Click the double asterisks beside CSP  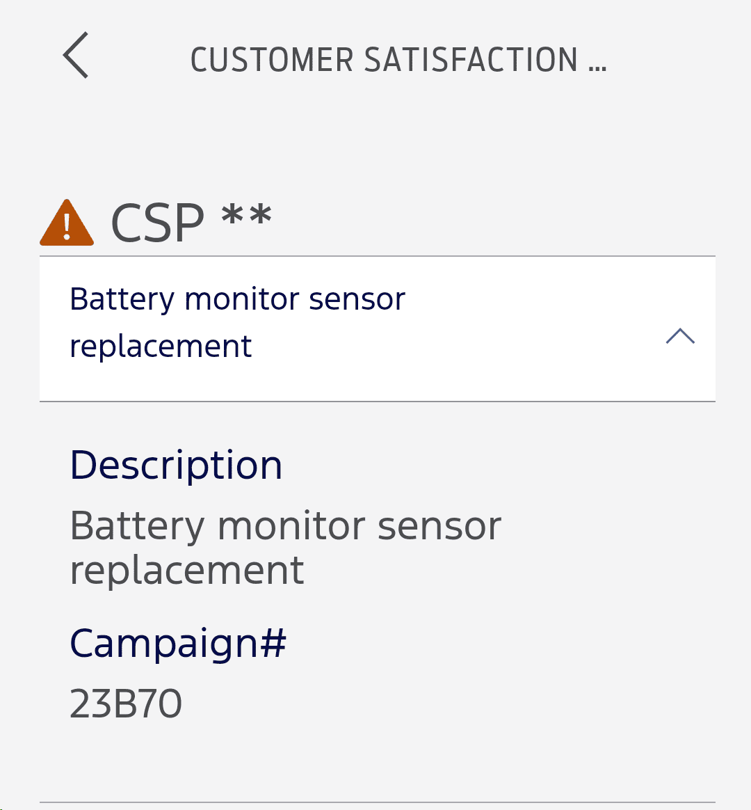[x=246, y=217]
